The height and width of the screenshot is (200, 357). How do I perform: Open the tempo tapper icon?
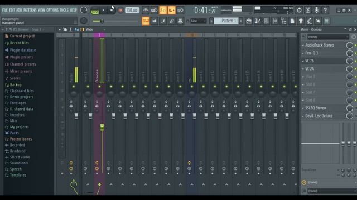pyautogui.click(x=310, y=21)
